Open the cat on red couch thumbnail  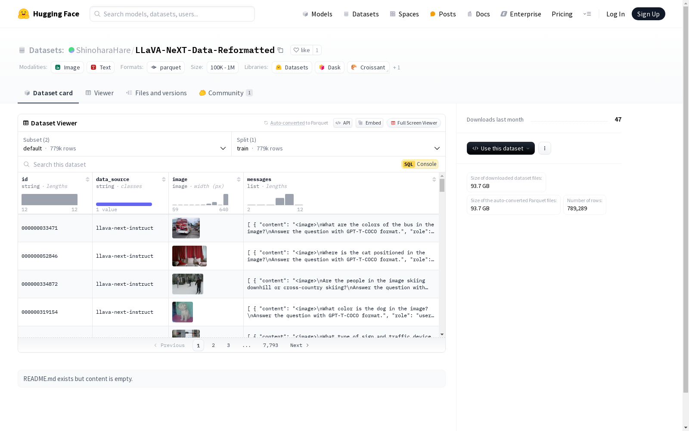[189, 256]
